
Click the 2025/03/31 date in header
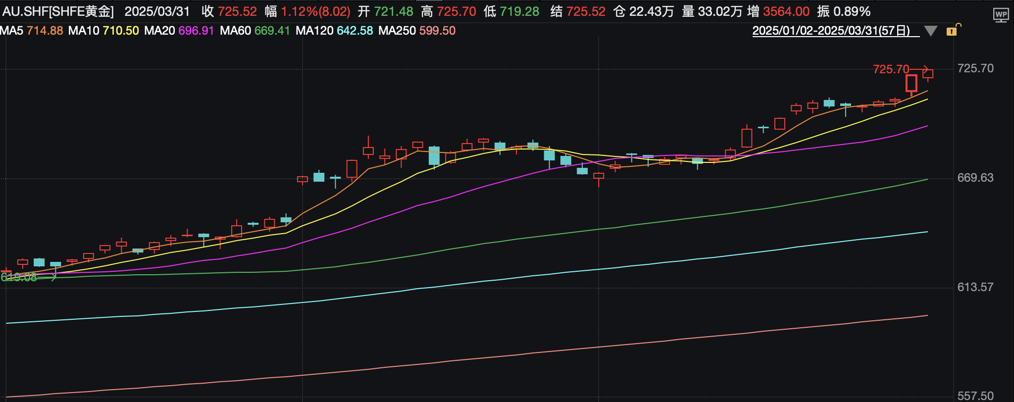[157, 11]
